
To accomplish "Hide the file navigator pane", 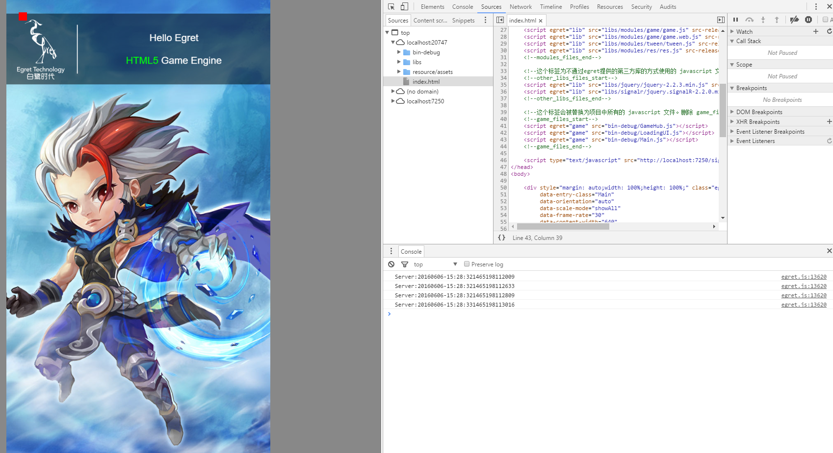I will 500,20.
